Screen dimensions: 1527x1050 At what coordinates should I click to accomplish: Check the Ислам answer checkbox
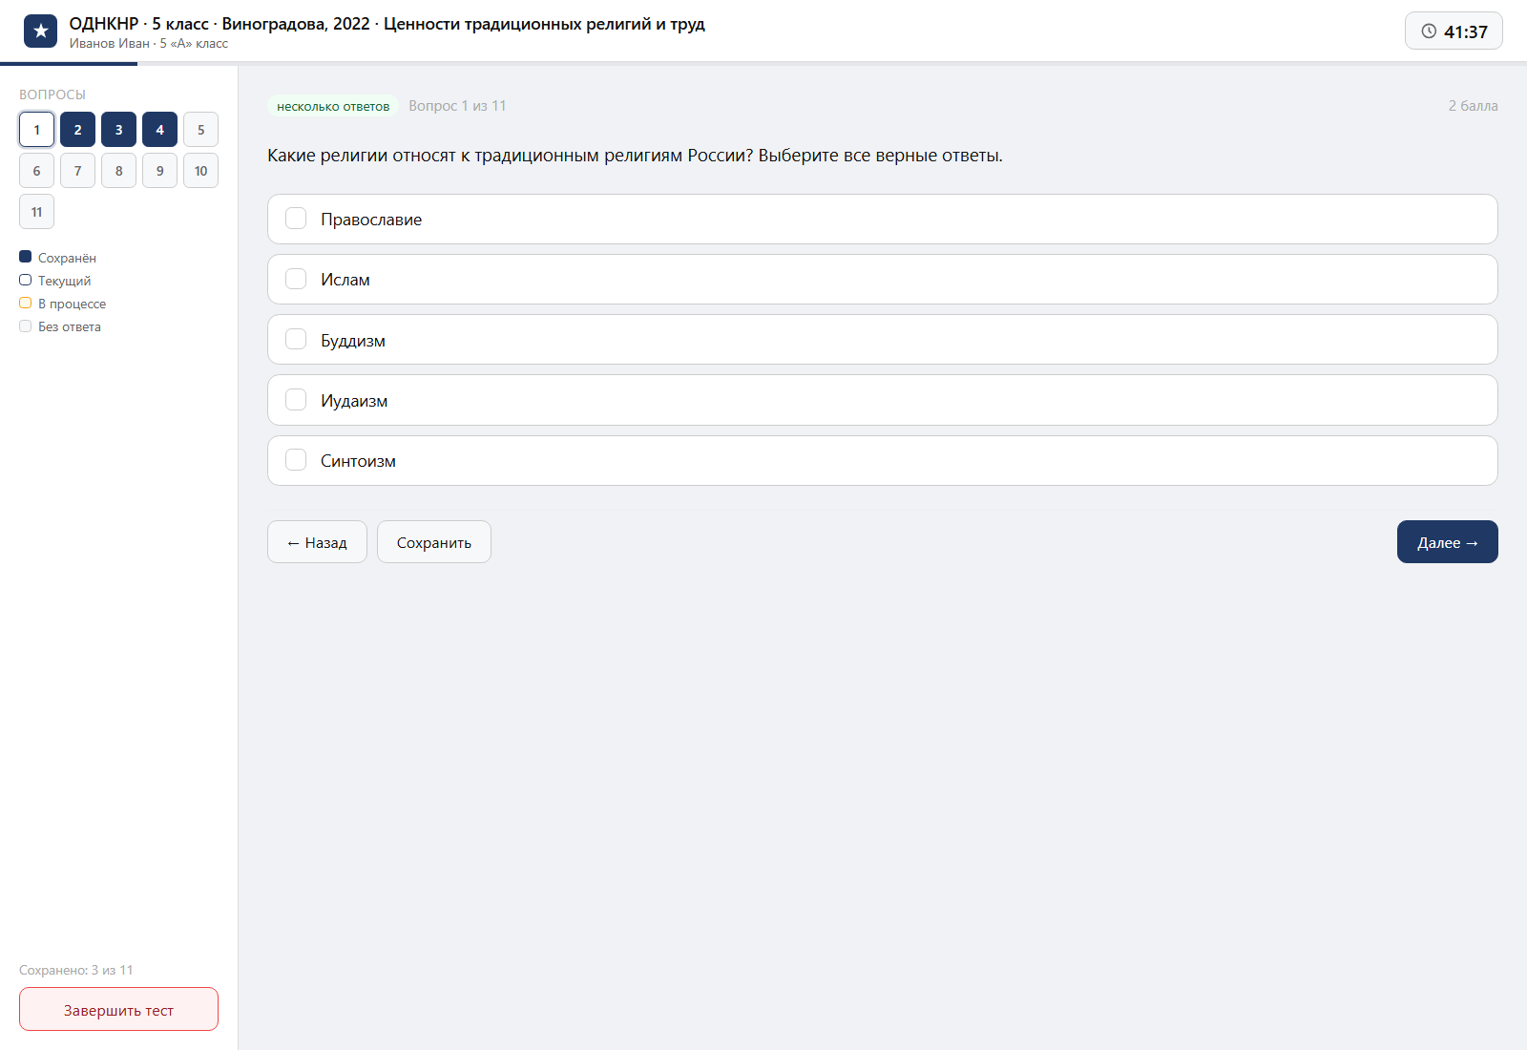coord(296,279)
